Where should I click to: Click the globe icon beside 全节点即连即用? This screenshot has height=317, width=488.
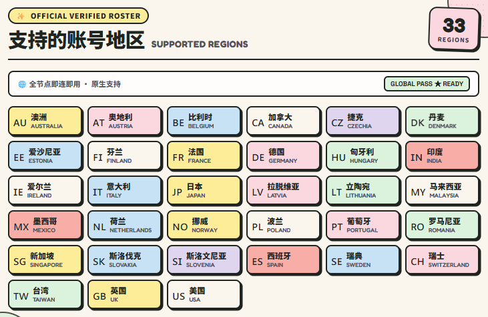[22, 84]
